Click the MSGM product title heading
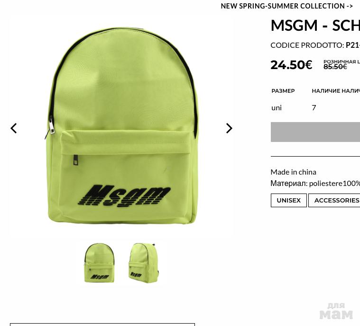360x326 pixels. coord(315,25)
